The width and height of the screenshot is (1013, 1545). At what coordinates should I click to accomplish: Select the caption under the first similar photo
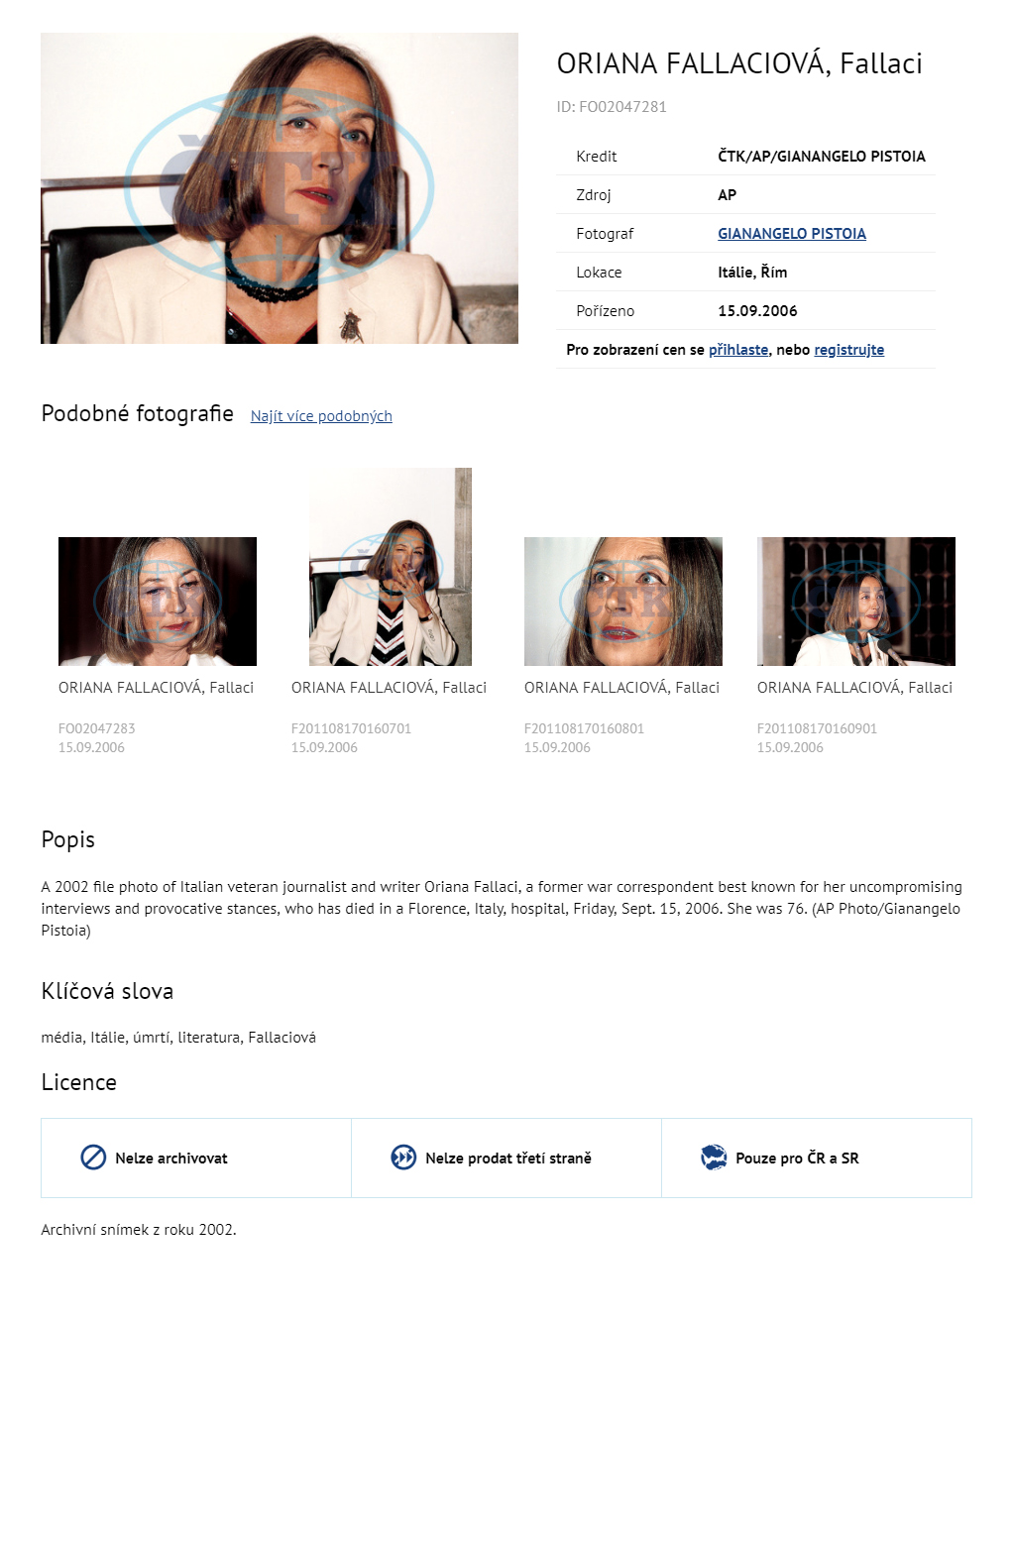click(x=157, y=688)
